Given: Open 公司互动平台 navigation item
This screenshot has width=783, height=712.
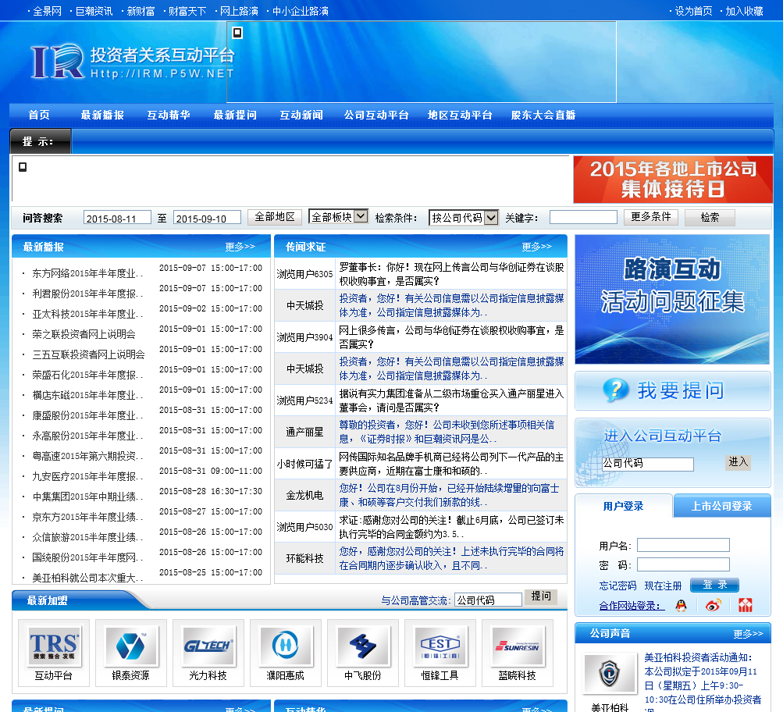Looking at the screenshot, I should point(376,116).
